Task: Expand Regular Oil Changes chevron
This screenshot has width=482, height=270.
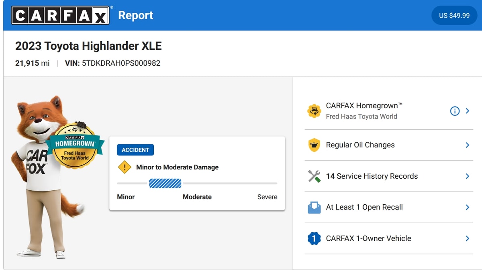Action: click(x=468, y=145)
